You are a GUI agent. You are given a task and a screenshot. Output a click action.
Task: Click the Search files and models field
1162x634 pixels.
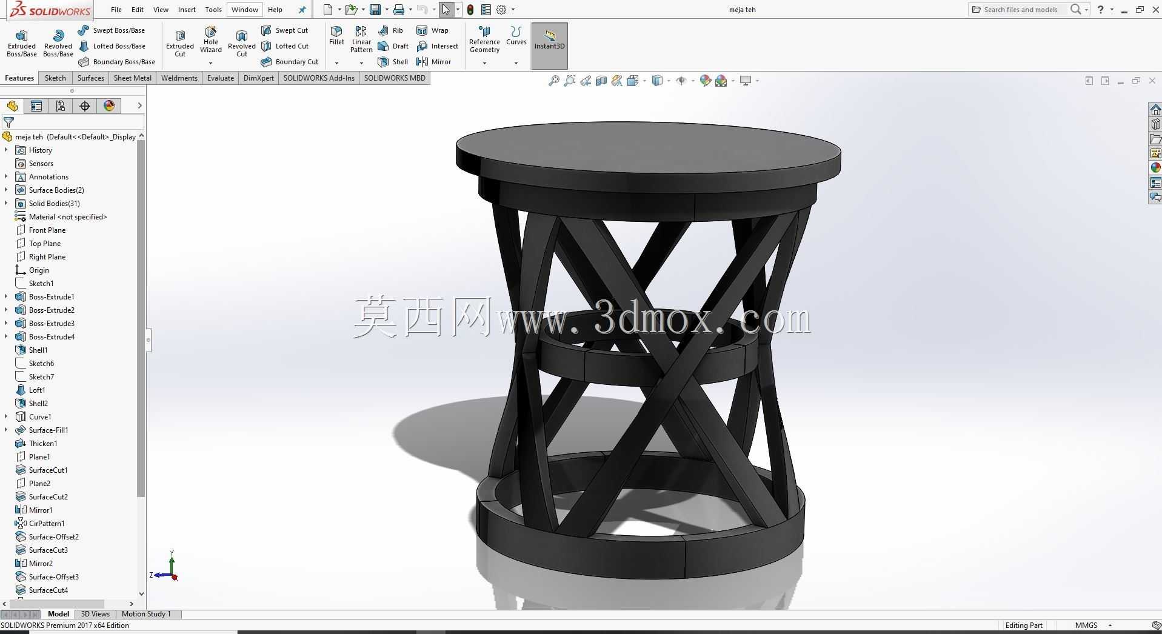[1021, 10]
